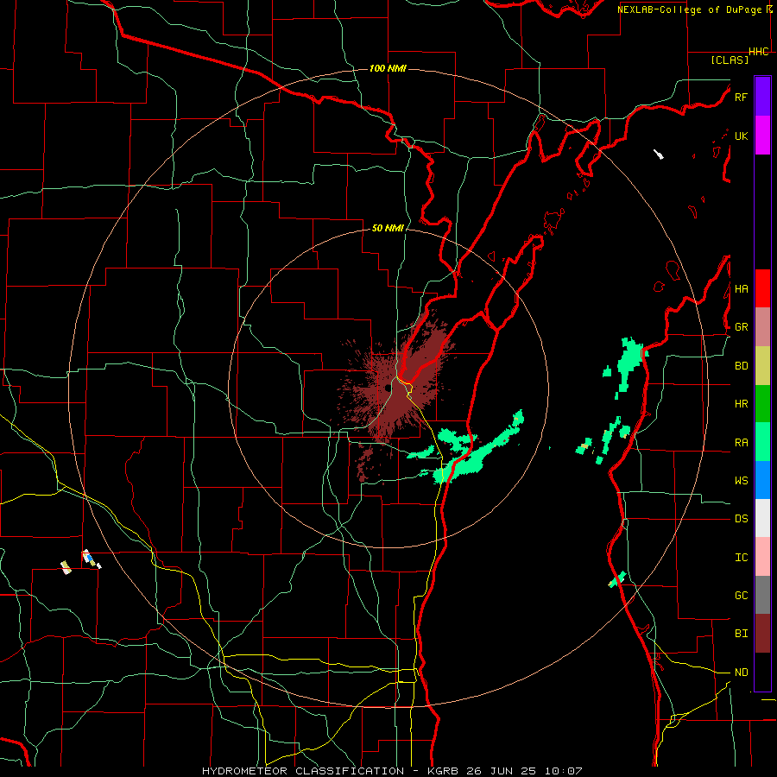
Task: Click the UK legend label
Action: click(741, 136)
